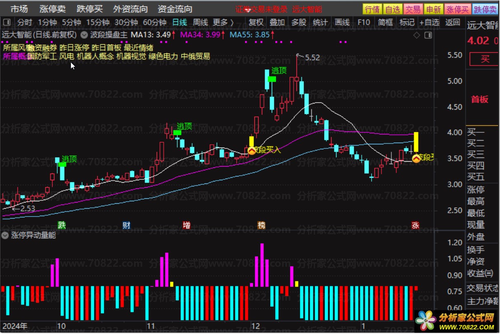501x334 pixels.
Task: Click the pink 交易 button
Action: [413, 9]
